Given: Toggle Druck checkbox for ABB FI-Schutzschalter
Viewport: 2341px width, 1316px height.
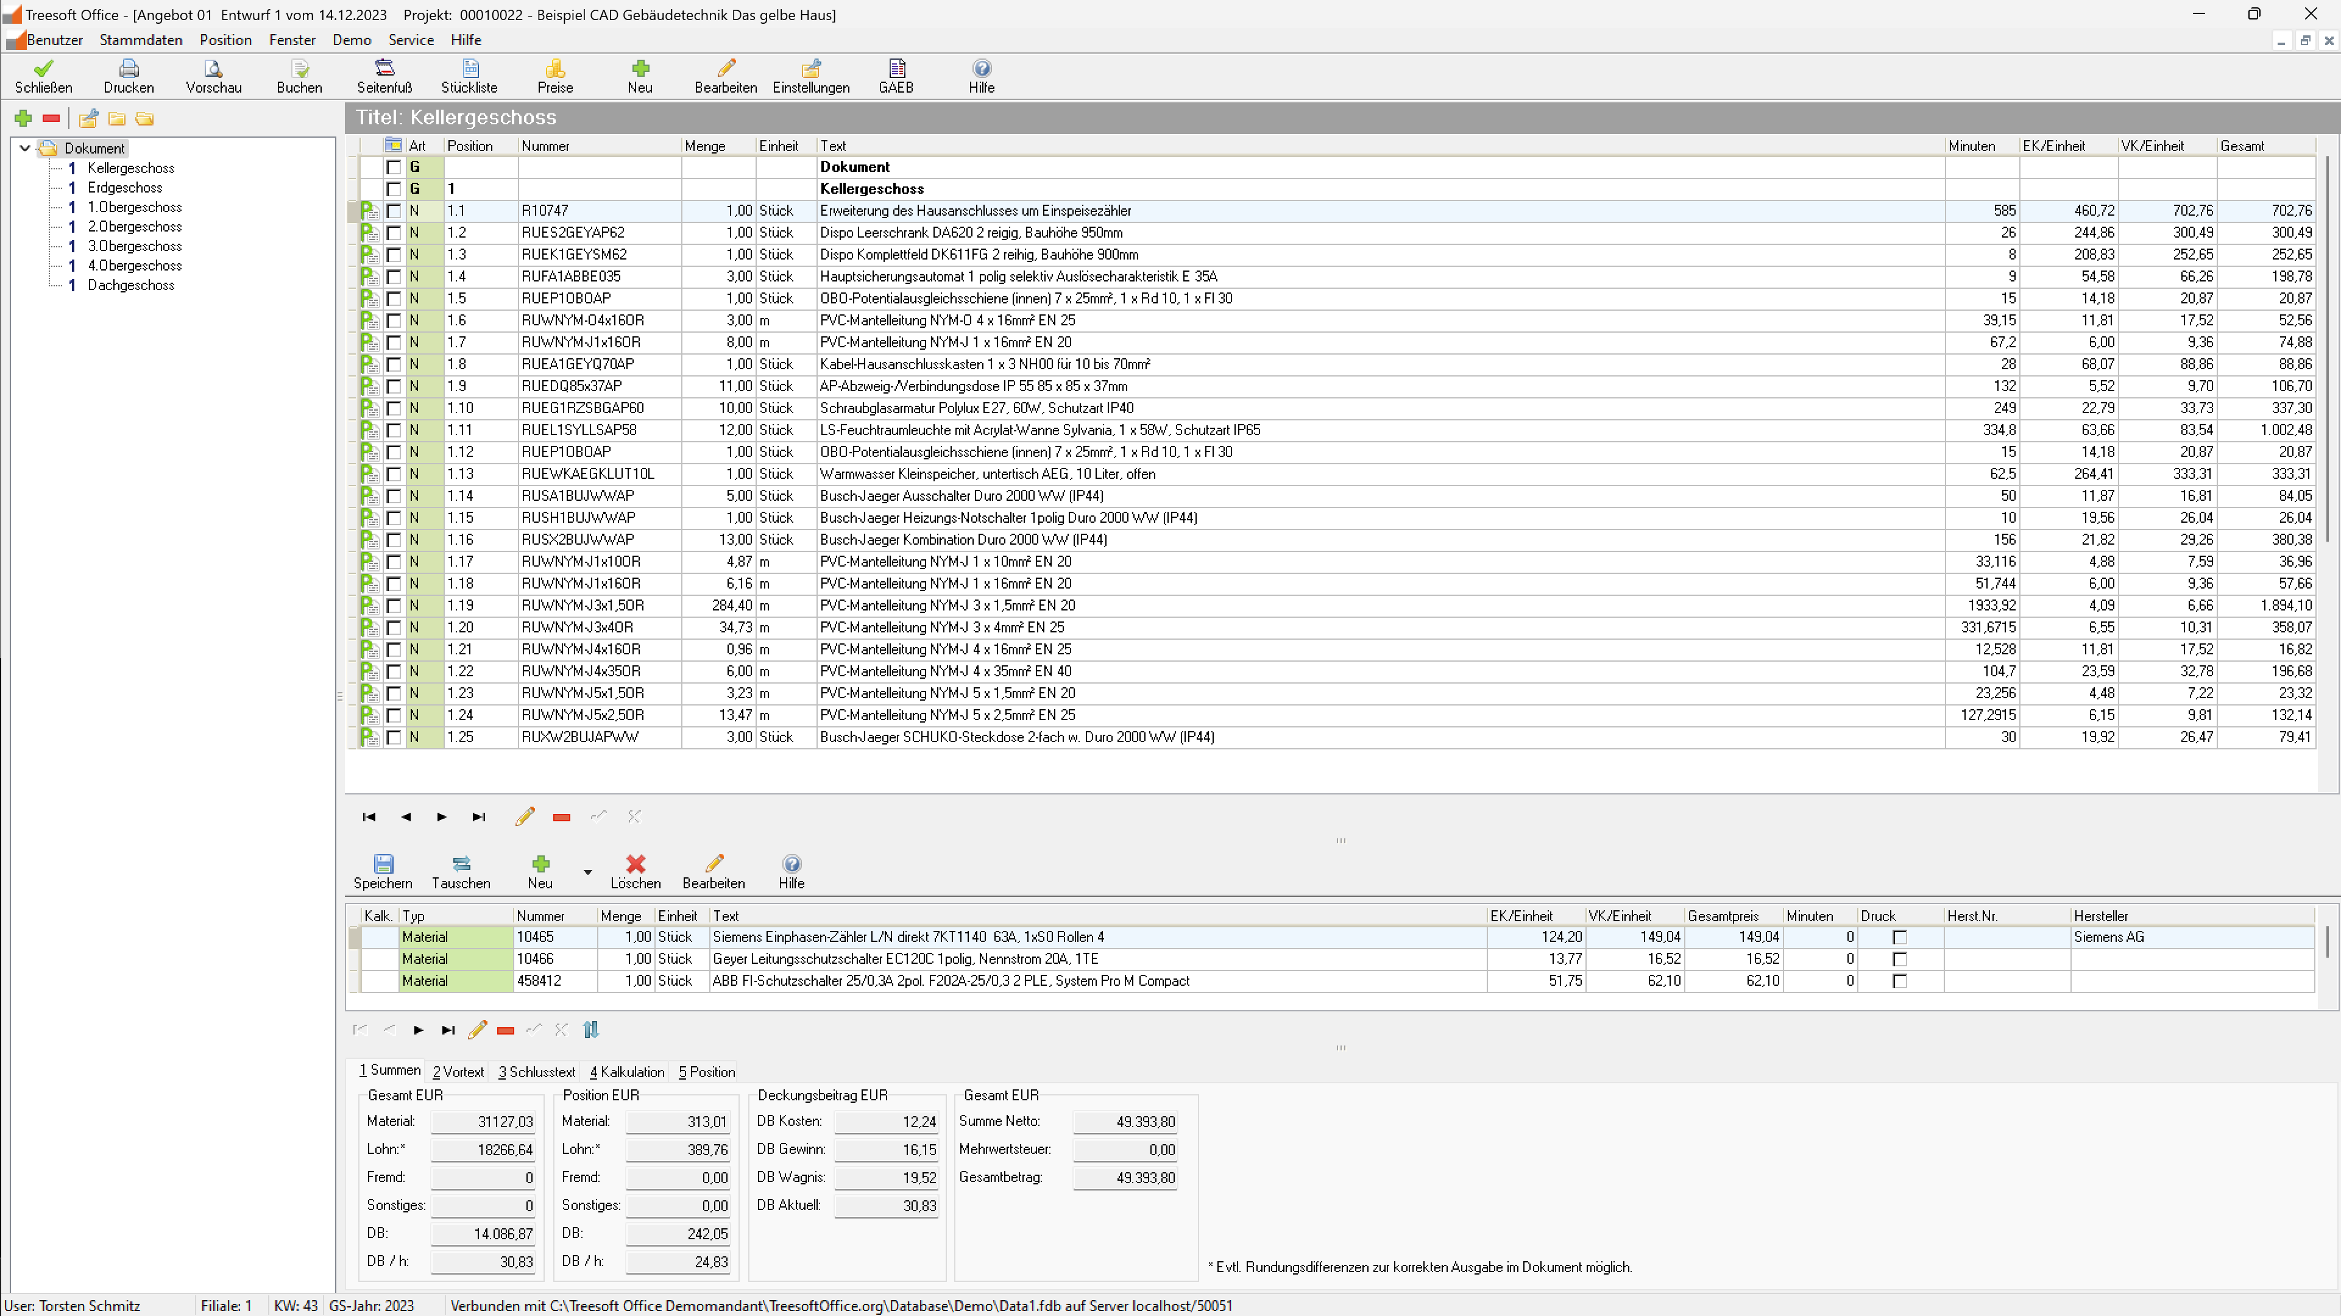Looking at the screenshot, I should tap(1899, 982).
